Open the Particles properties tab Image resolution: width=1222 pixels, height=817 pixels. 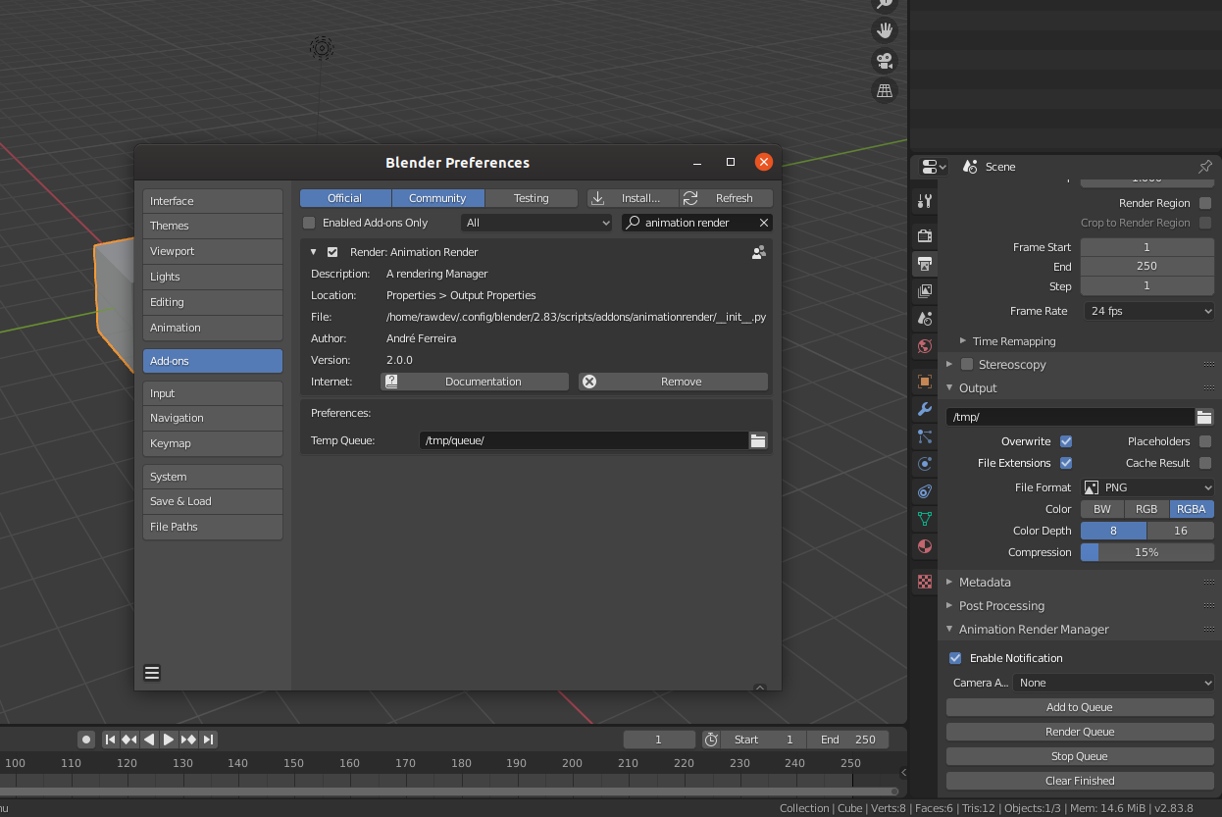click(x=924, y=436)
